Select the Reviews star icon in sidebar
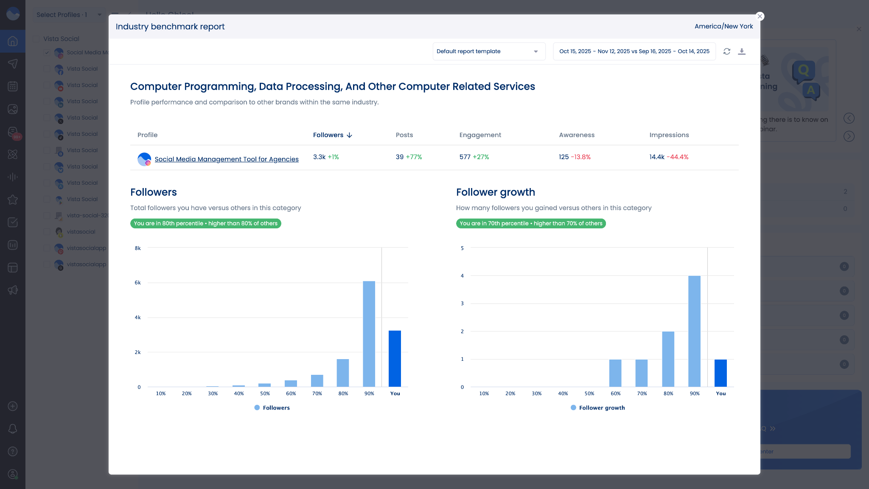This screenshot has width=869, height=489. coord(13,200)
